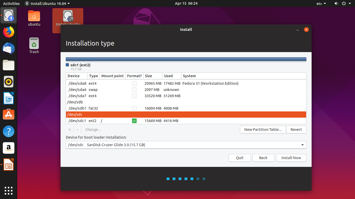Click the Show Applications grid icon

click(x=9, y=191)
